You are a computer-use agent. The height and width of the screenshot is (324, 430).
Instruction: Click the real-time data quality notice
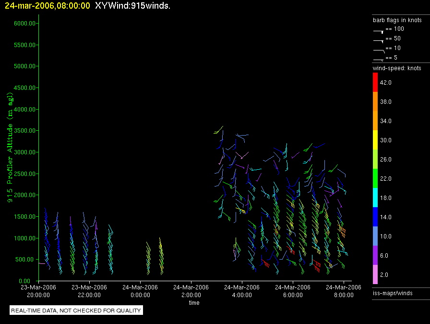pos(76,311)
